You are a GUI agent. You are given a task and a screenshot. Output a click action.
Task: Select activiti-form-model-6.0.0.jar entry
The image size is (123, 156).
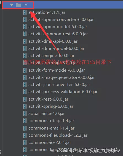coord(57,70)
